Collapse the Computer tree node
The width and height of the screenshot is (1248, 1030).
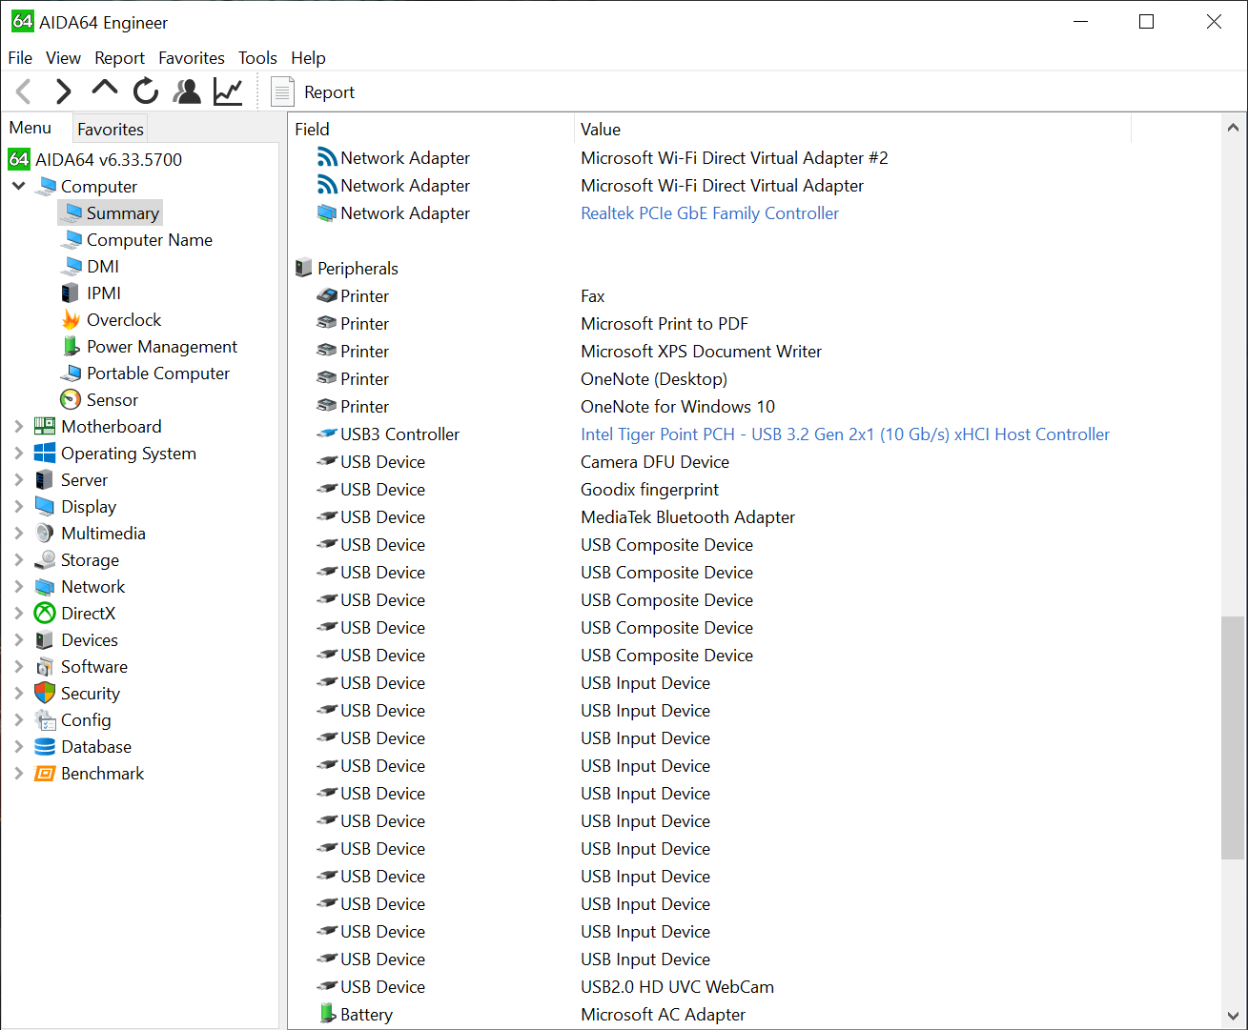point(19,186)
